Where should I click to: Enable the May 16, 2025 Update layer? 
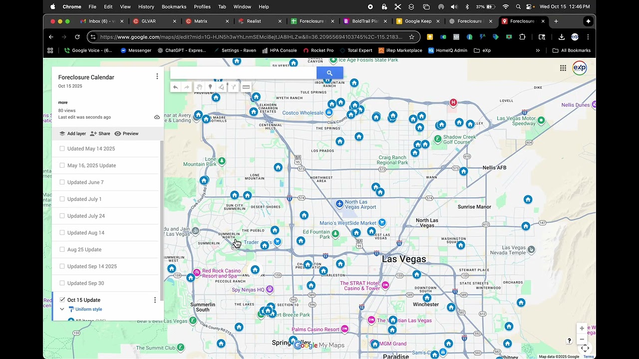click(x=62, y=166)
